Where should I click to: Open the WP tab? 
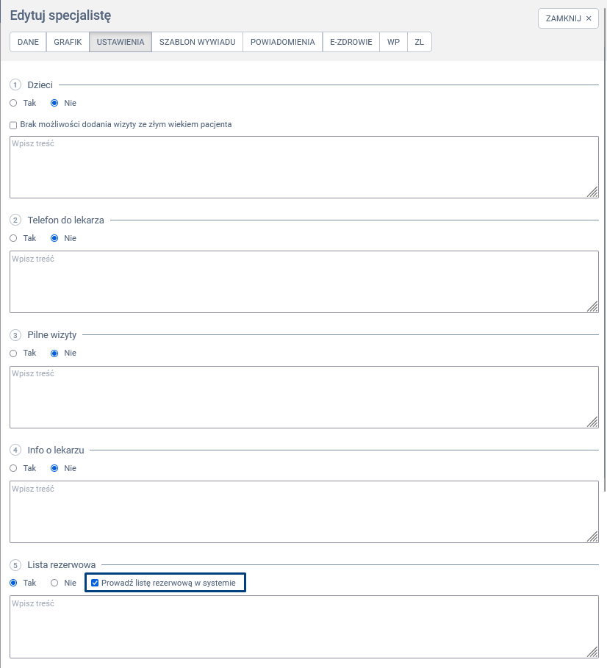393,42
